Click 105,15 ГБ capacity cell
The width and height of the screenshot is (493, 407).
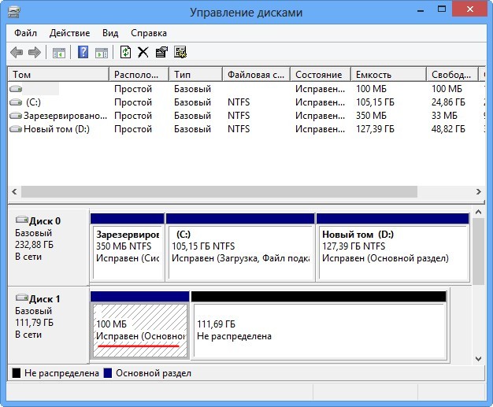click(x=375, y=102)
